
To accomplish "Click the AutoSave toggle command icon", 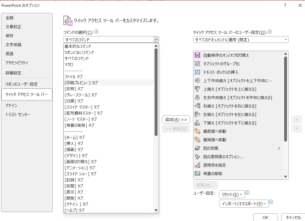I will click(197, 55).
